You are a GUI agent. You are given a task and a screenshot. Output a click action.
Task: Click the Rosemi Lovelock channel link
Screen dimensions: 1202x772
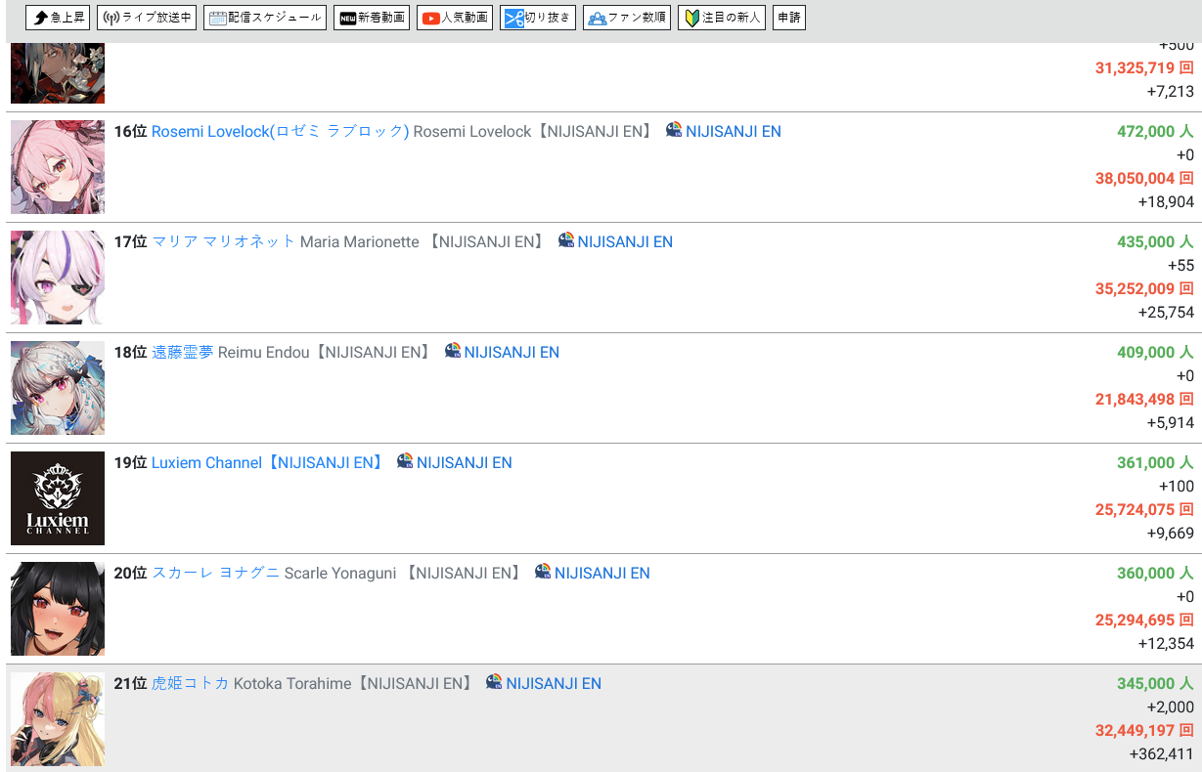pyautogui.click(x=280, y=131)
